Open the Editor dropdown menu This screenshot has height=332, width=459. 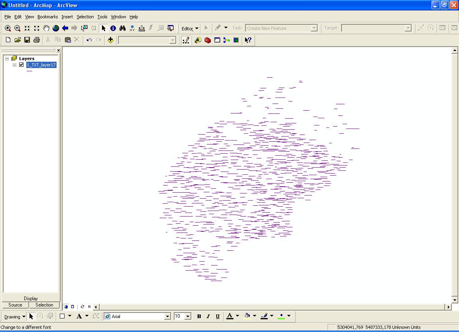point(190,28)
